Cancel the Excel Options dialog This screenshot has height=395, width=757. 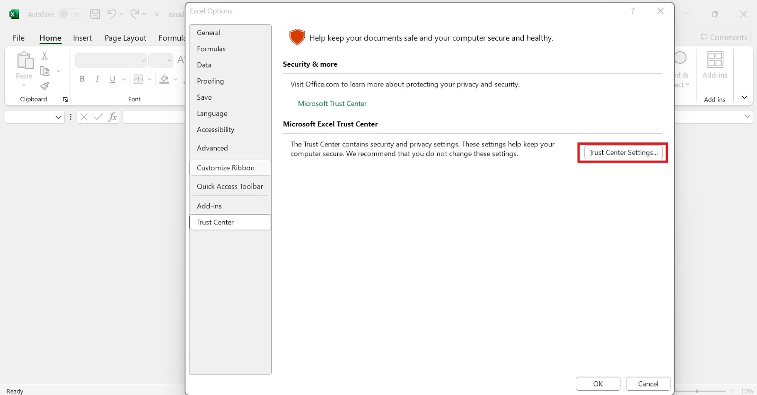(x=648, y=384)
